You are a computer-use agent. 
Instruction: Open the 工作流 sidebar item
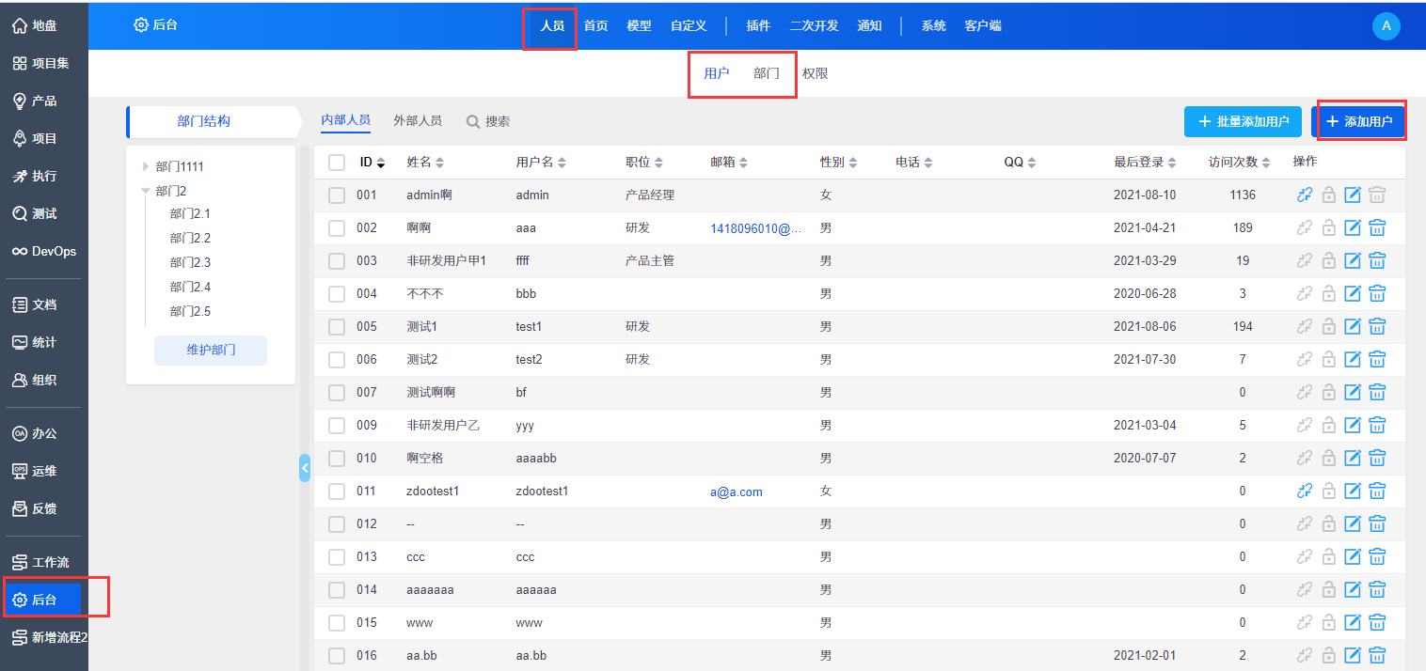point(44,562)
